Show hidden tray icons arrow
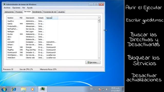 (96, 89)
